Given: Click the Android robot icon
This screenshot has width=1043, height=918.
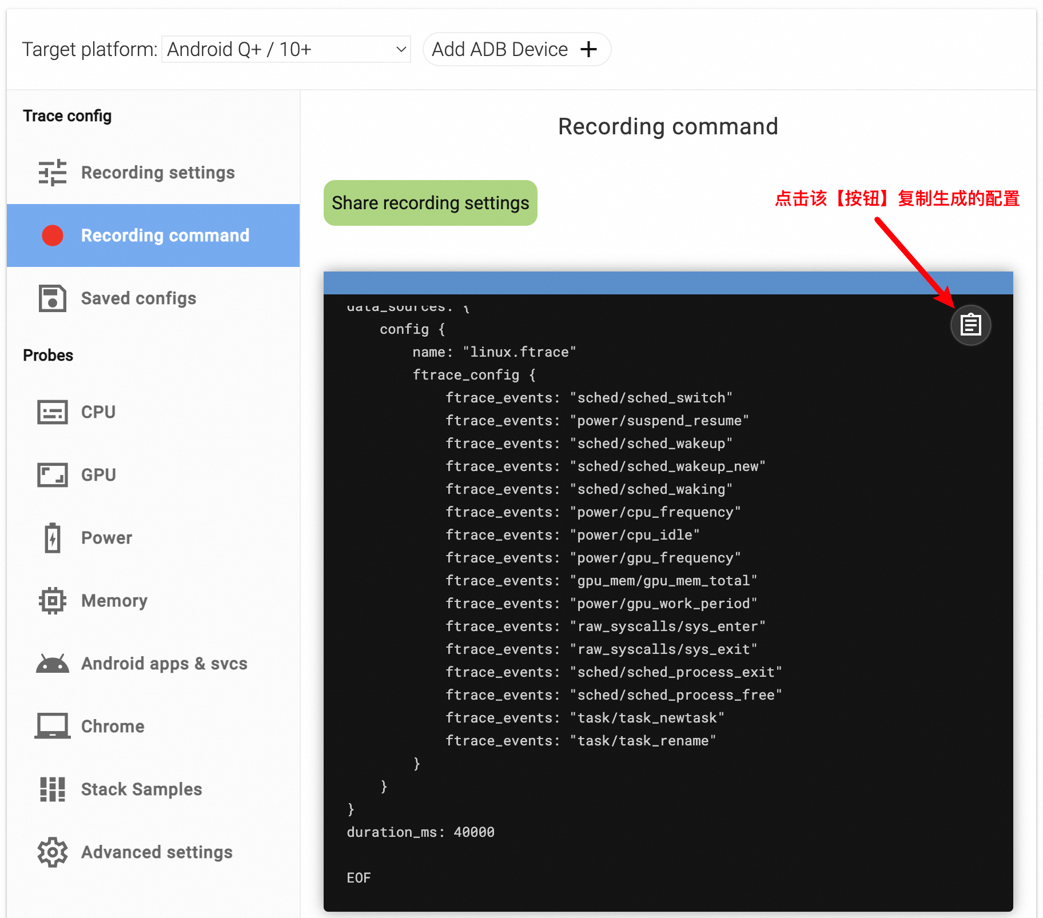Looking at the screenshot, I should pos(53,664).
